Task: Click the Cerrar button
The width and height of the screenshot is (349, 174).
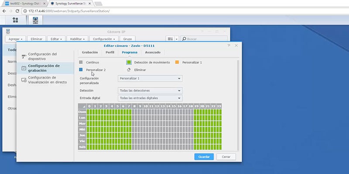Action: click(226, 157)
